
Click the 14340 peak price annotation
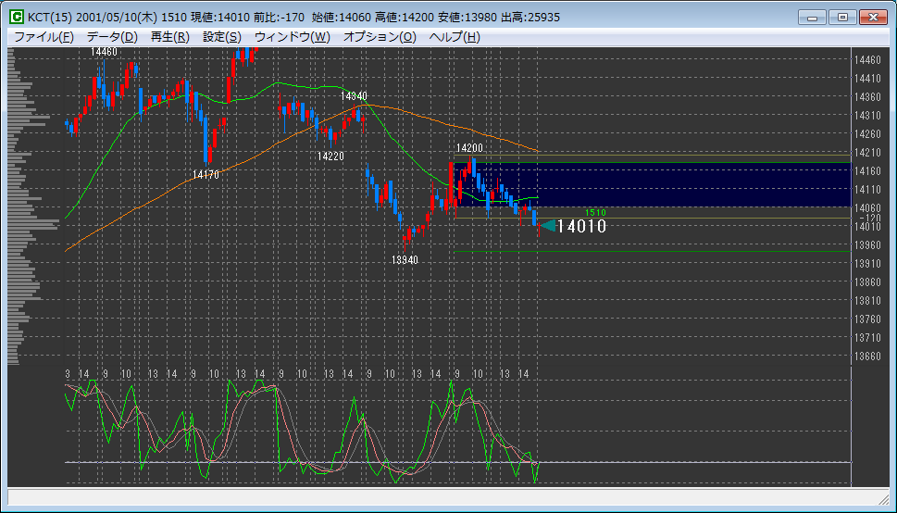coord(354,96)
